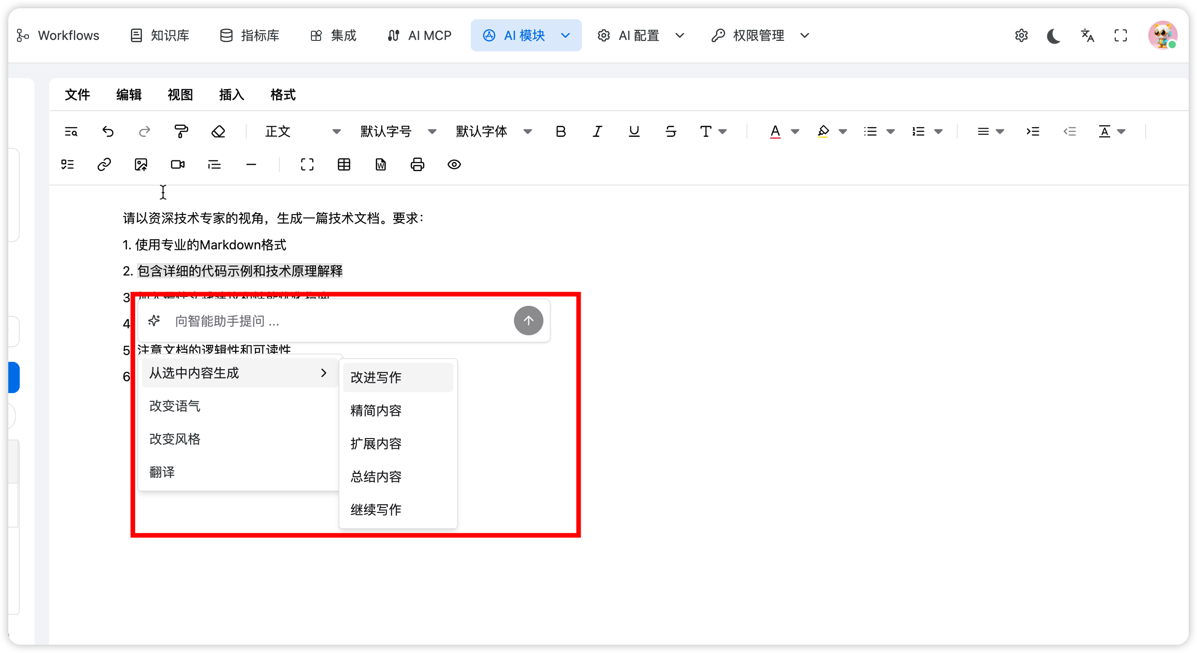Open the 默认字体 font family dropdown
The image size is (1197, 653).
pyautogui.click(x=493, y=131)
